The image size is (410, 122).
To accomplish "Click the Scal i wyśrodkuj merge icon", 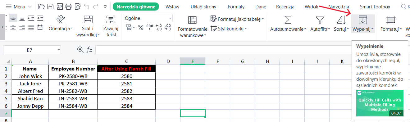I will click(88, 20).
